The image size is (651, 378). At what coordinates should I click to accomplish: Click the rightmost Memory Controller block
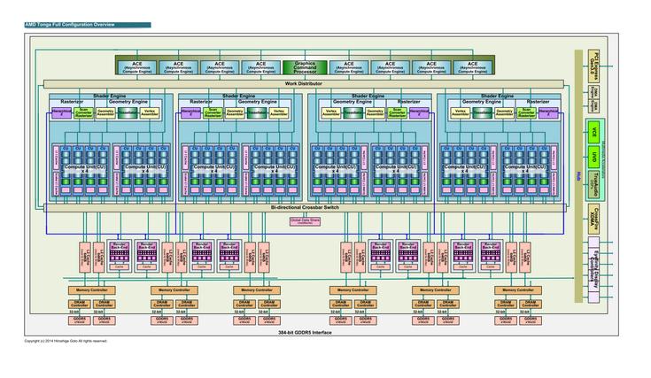pyautogui.click(x=518, y=290)
